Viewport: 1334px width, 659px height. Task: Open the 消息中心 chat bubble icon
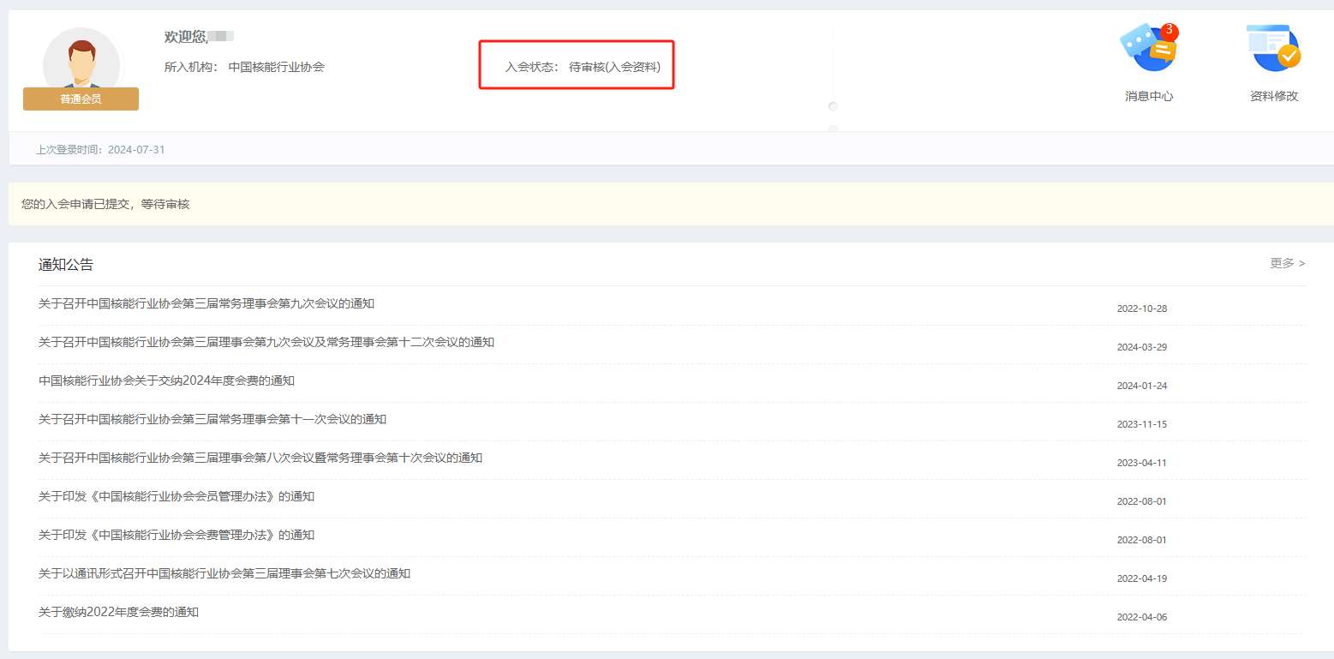[1148, 51]
